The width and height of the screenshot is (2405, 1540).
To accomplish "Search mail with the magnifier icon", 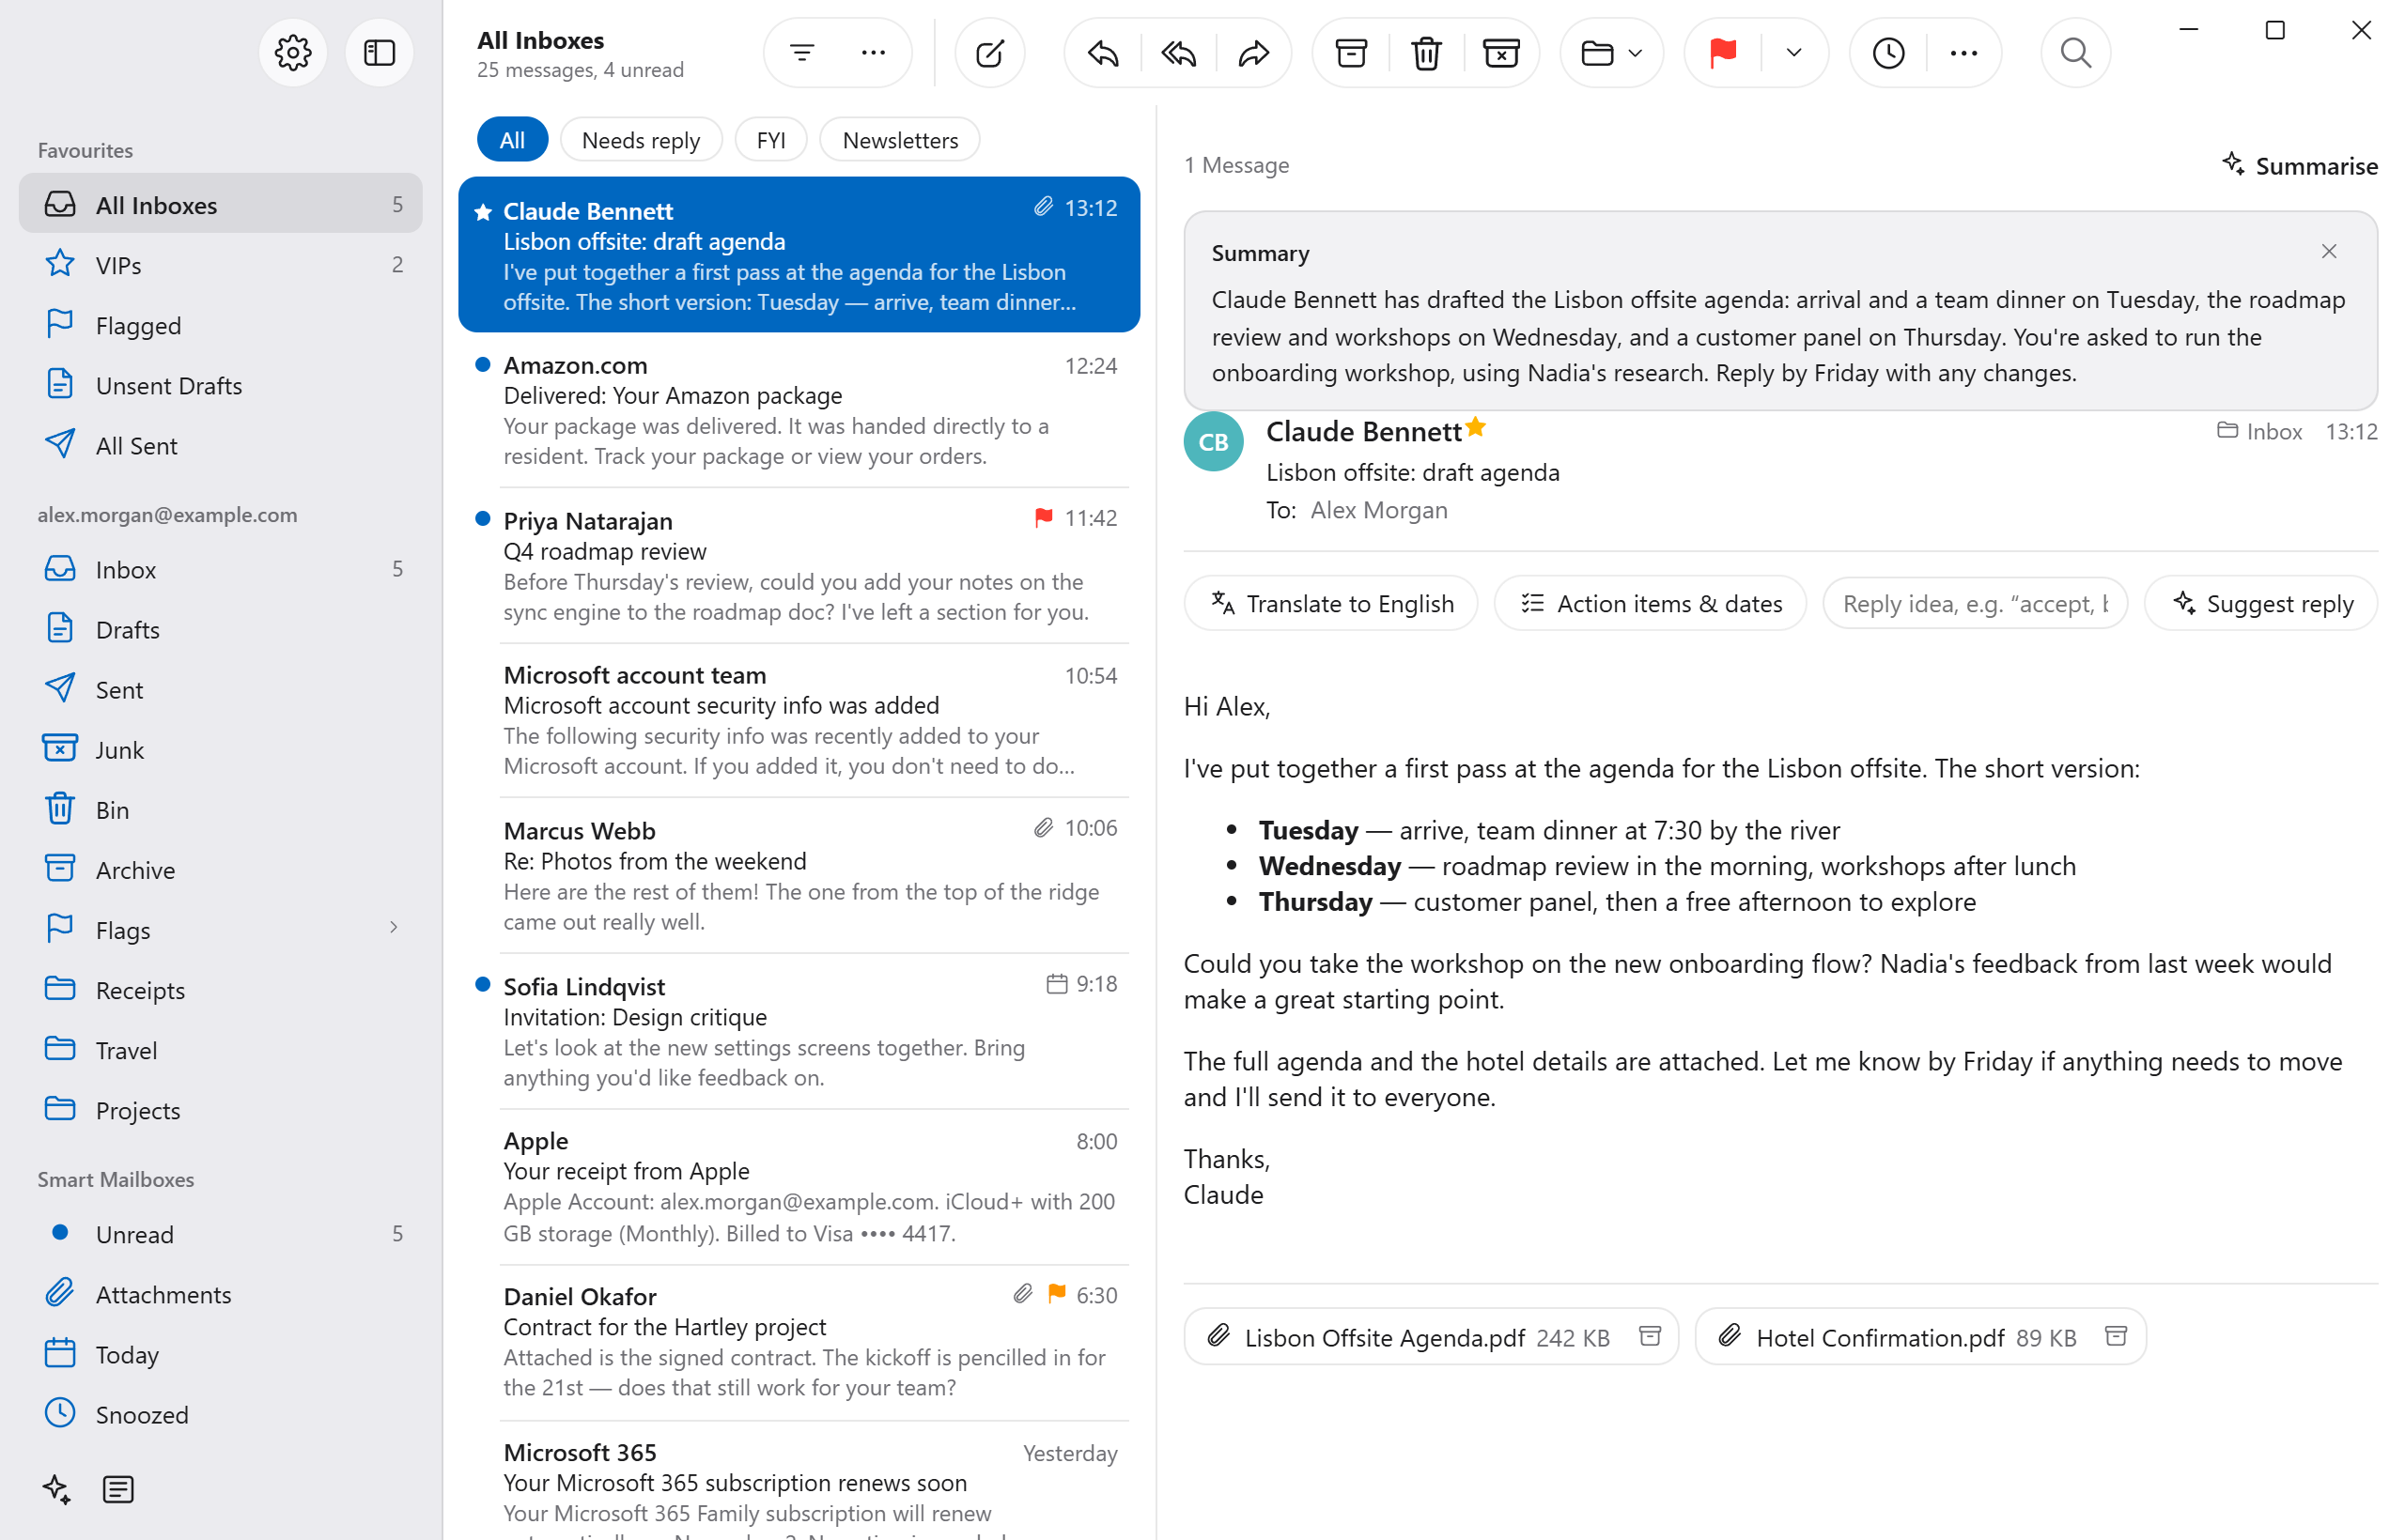I will (2075, 53).
